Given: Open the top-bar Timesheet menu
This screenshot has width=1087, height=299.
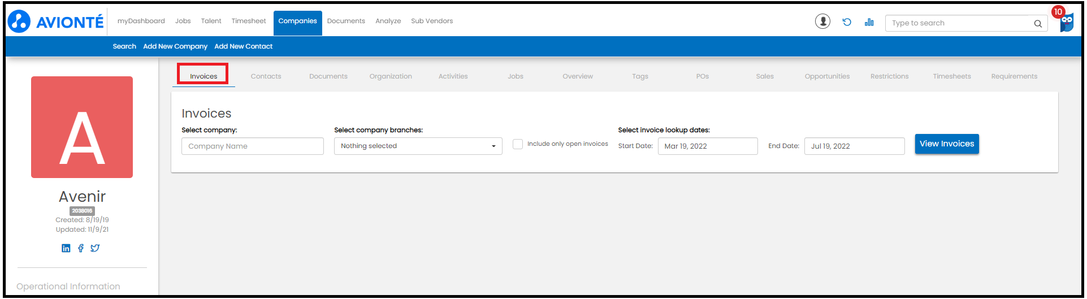Looking at the screenshot, I should click(x=249, y=21).
